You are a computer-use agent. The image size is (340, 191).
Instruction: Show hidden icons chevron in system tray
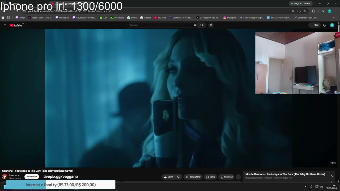(x=305, y=187)
